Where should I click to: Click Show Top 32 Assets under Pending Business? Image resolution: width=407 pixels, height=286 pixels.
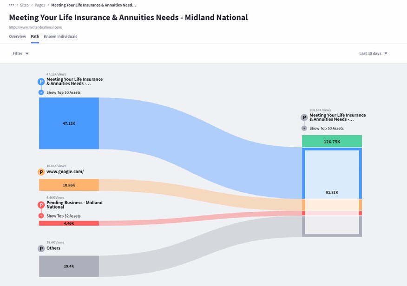coord(63,216)
